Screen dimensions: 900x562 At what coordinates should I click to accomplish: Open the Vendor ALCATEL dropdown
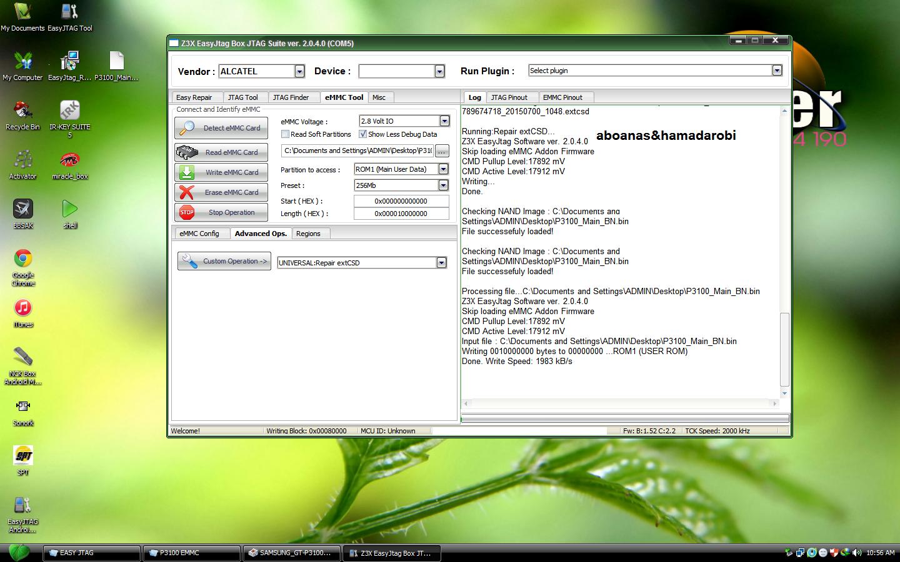299,71
